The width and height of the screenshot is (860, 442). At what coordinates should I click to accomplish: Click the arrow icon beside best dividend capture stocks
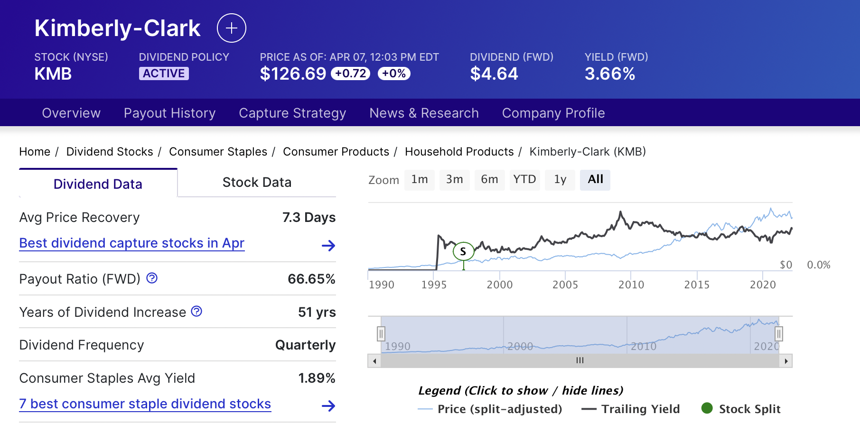point(328,246)
